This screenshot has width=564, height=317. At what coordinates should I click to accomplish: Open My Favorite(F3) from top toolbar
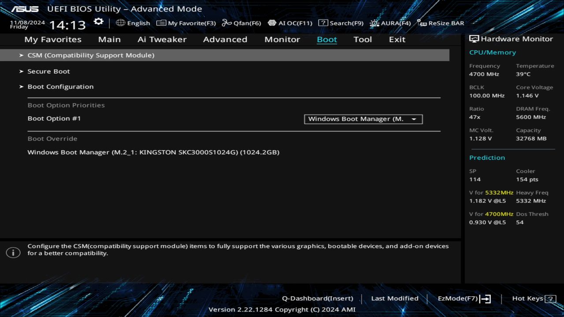coord(186,23)
